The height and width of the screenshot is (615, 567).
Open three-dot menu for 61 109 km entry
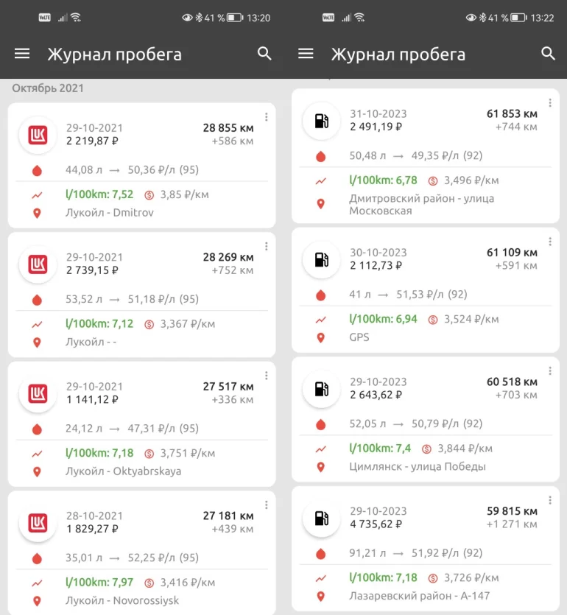click(x=550, y=242)
